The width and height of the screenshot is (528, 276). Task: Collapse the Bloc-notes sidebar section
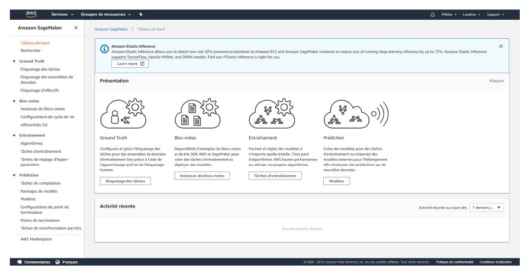14,101
